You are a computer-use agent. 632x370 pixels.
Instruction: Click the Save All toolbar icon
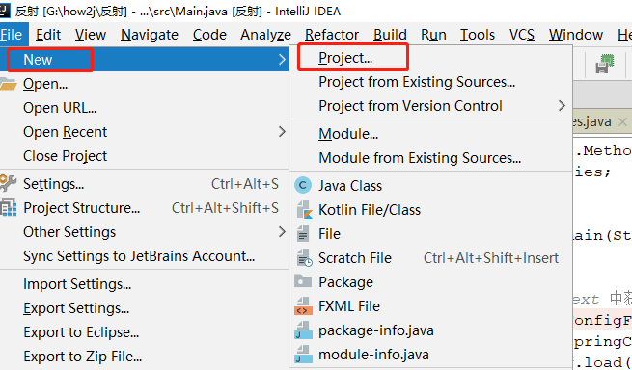605,64
